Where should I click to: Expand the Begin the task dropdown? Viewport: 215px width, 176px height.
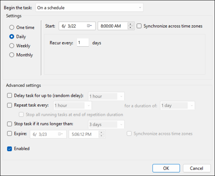point(94,8)
